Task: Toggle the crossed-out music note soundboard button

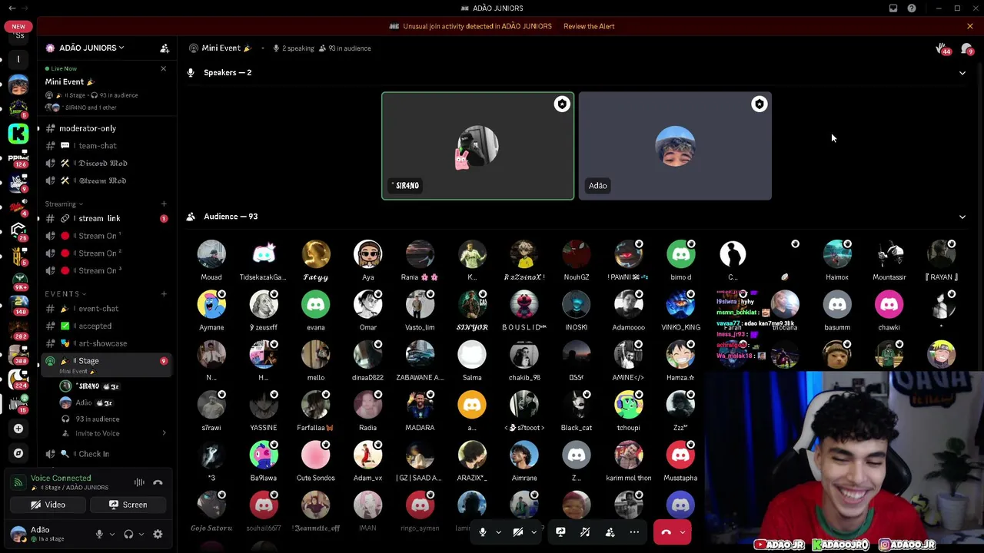Action: [585, 532]
